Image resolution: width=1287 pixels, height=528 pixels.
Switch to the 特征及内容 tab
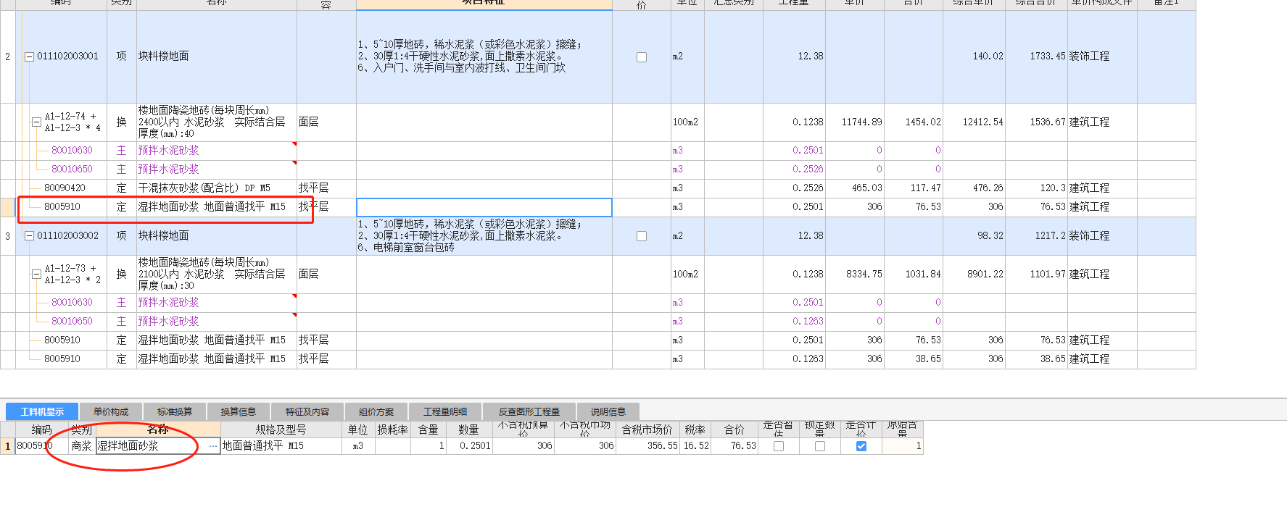tap(307, 411)
